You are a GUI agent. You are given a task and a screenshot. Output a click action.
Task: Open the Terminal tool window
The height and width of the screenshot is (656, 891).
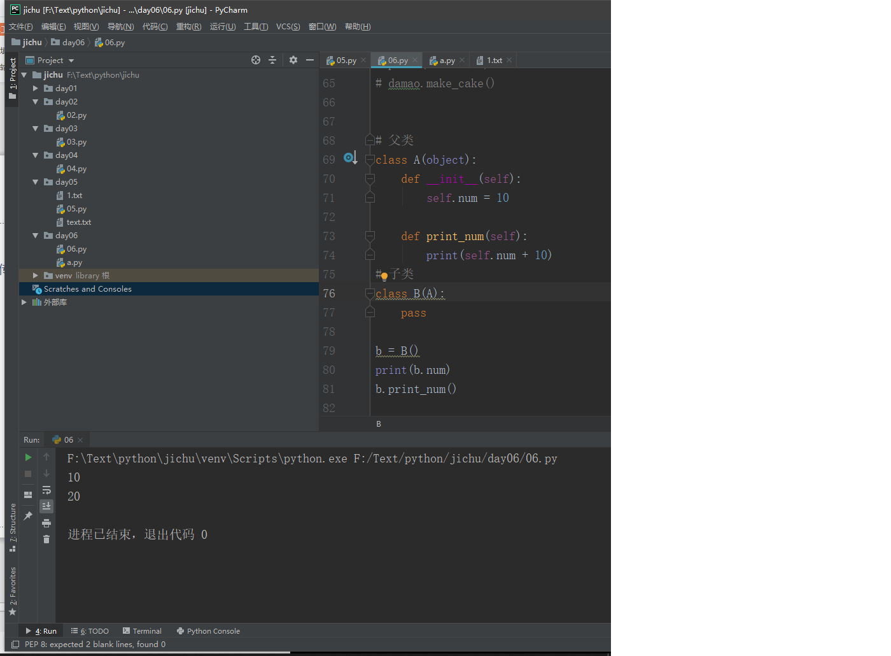tap(143, 631)
